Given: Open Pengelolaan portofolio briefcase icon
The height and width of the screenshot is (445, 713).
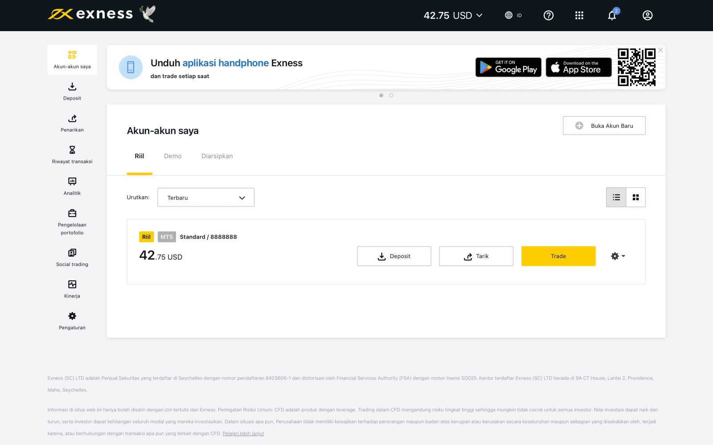Looking at the screenshot, I should point(72,213).
